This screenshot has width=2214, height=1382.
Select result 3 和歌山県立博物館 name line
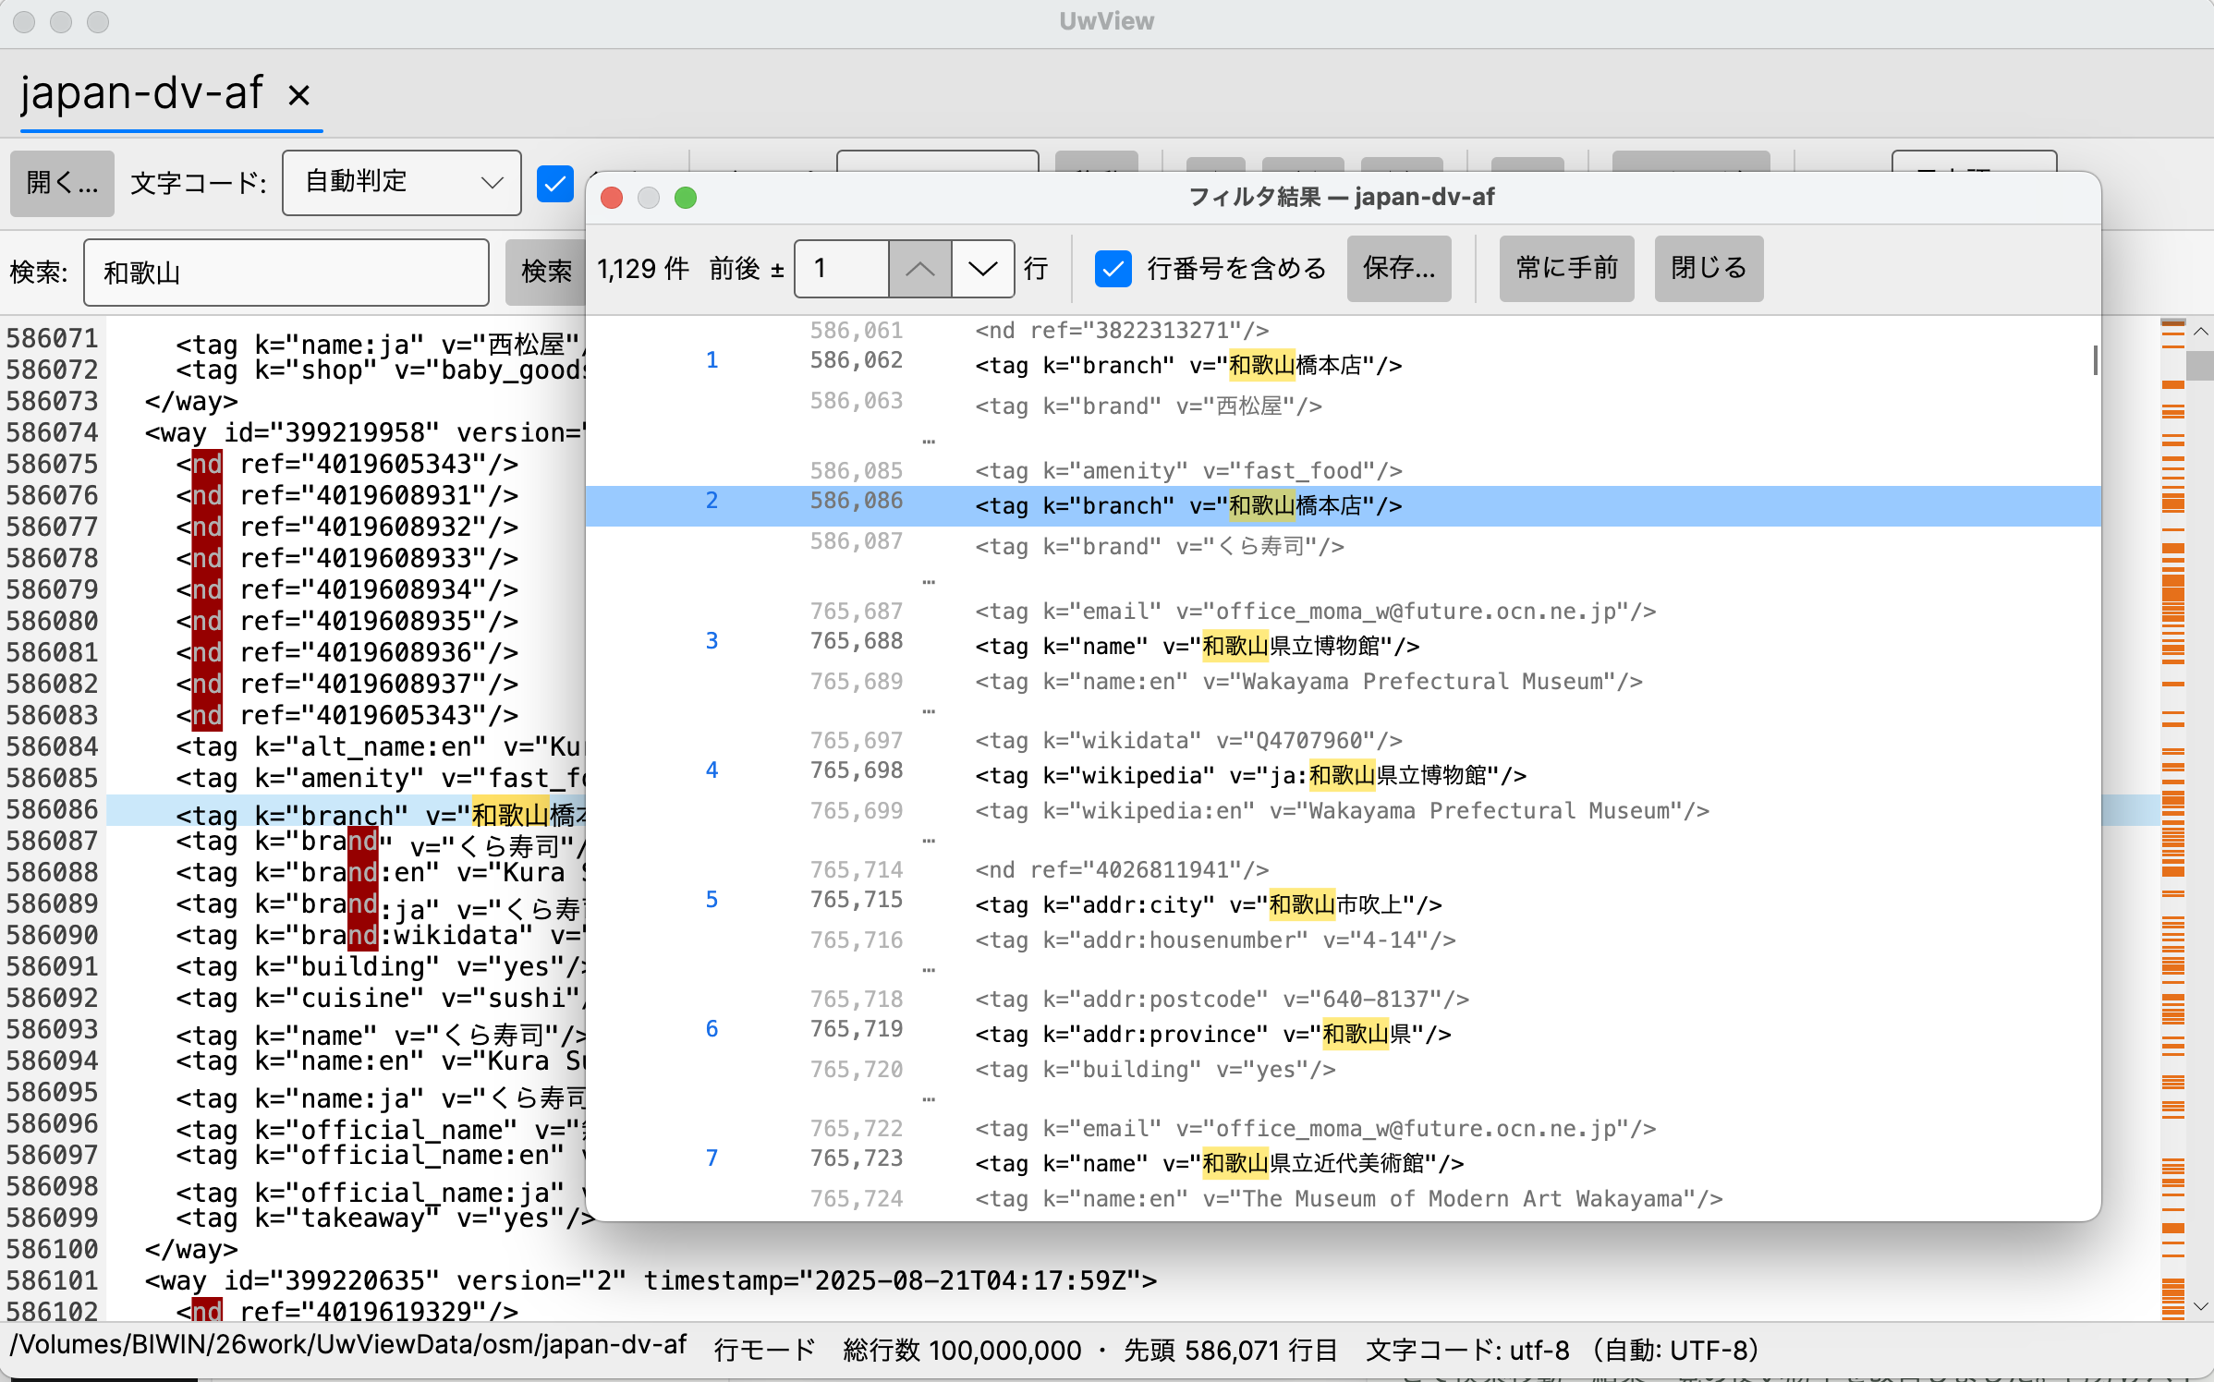[1344, 646]
